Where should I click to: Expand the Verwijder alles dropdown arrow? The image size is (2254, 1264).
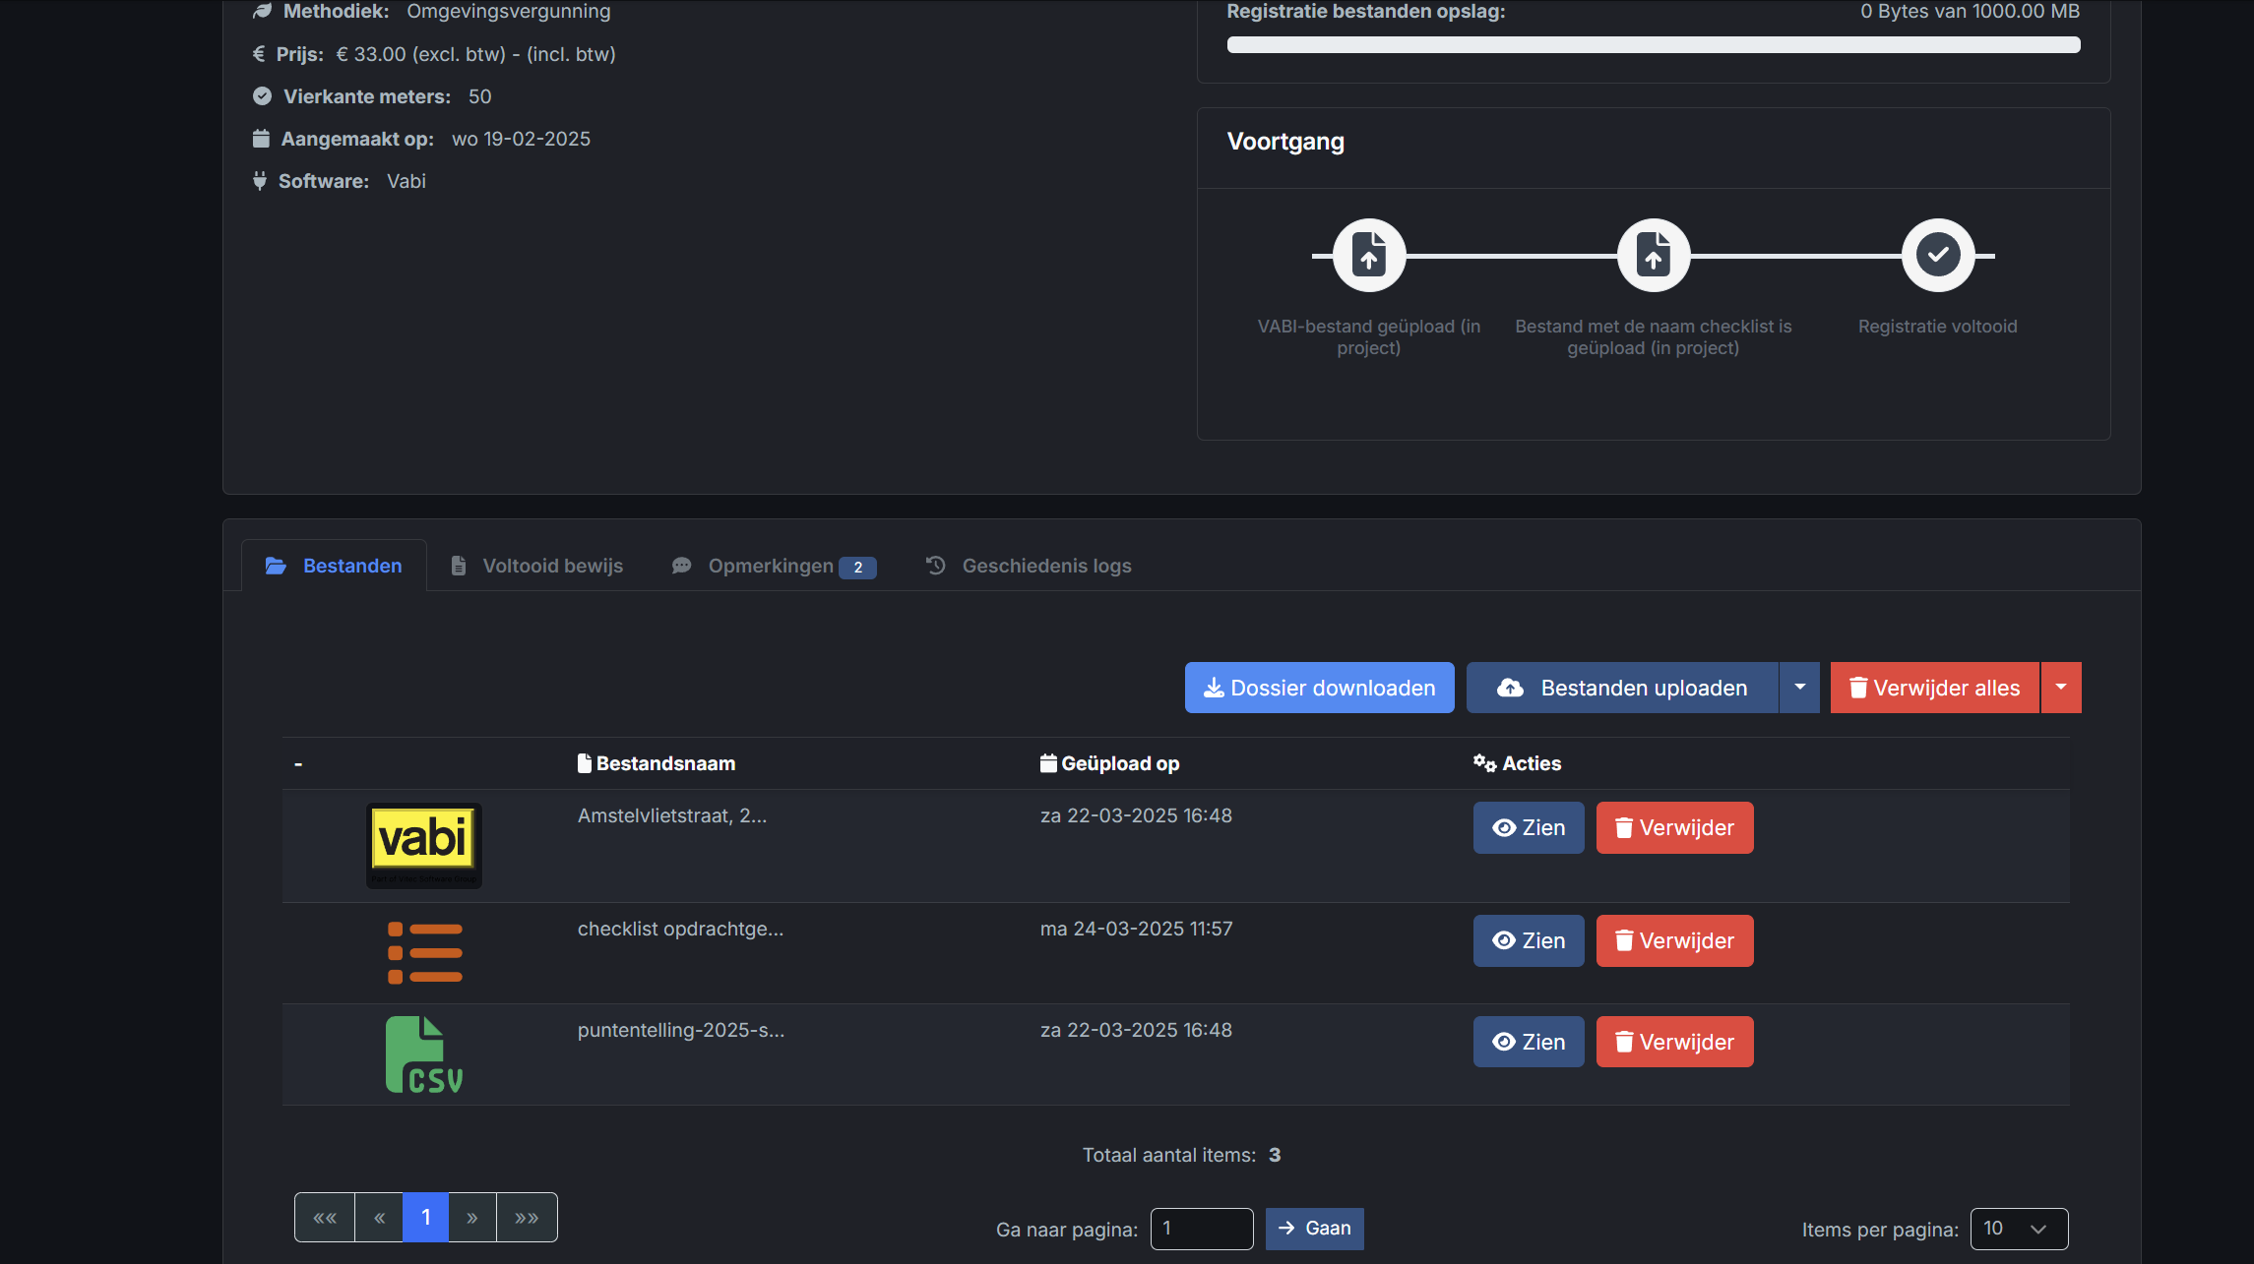2061,688
